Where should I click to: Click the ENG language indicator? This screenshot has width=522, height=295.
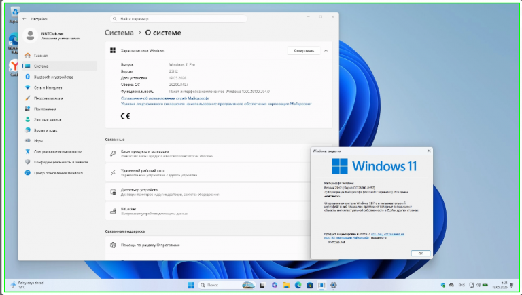coord(462,285)
